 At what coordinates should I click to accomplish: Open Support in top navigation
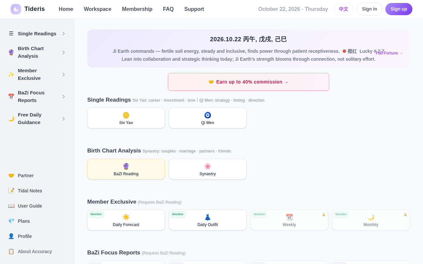(x=194, y=9)
